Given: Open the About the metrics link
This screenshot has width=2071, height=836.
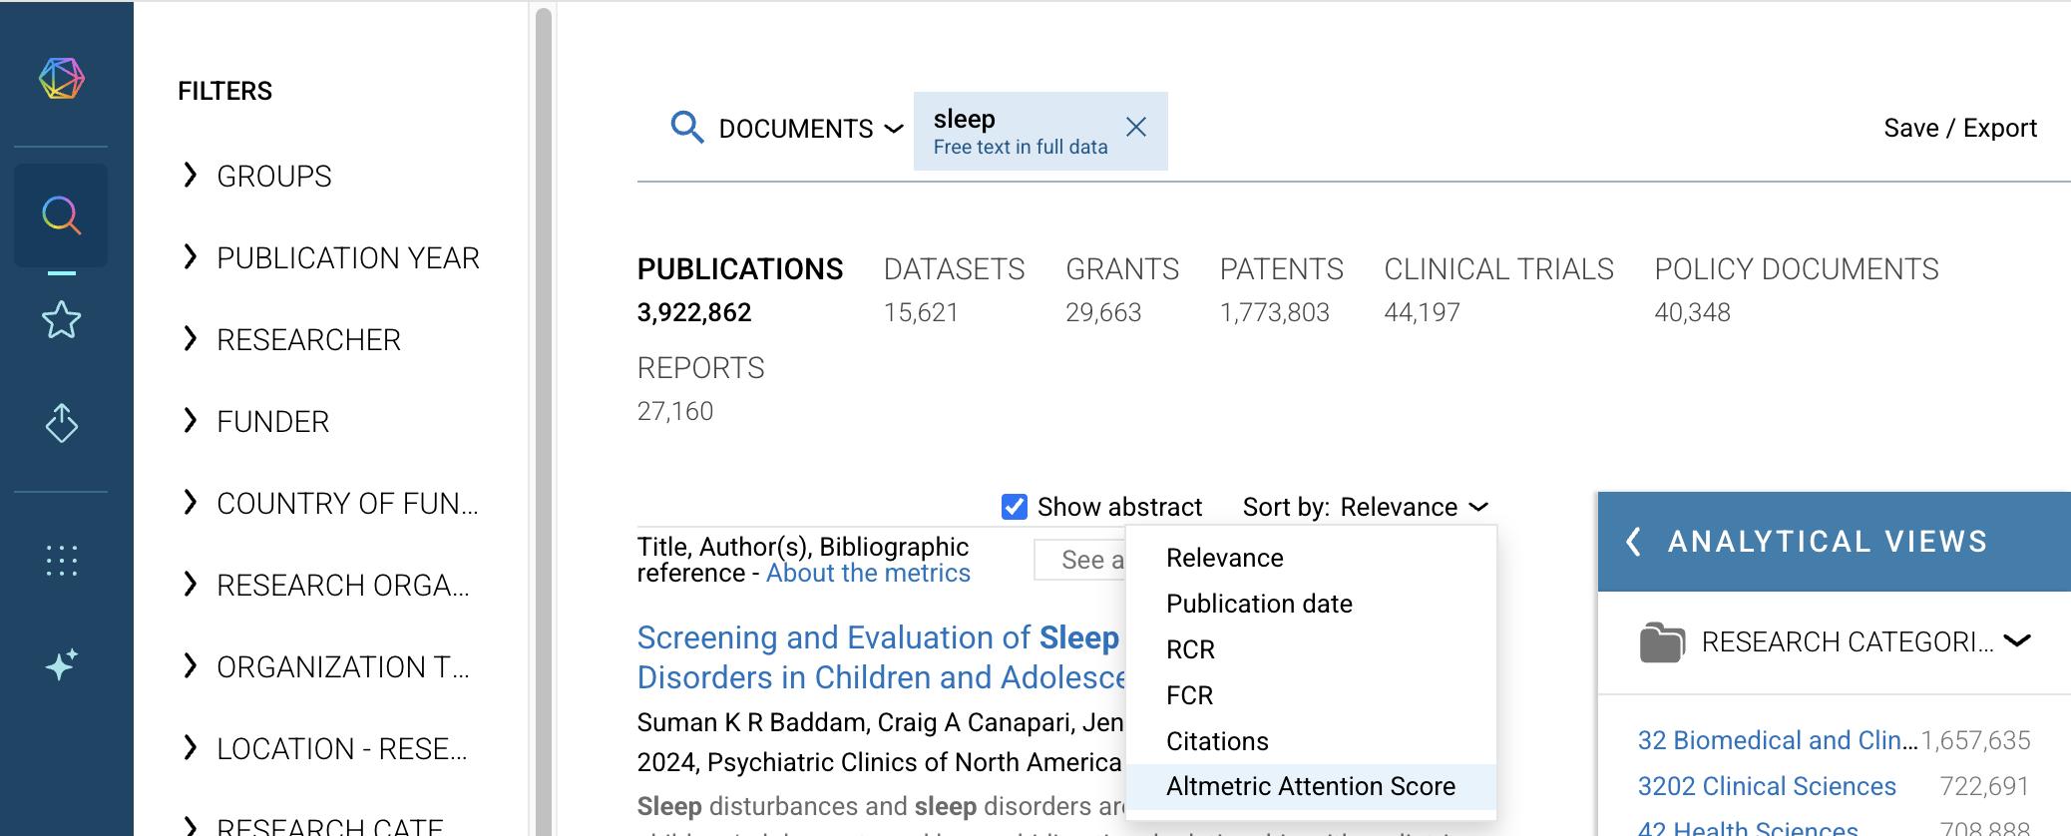Looking at the screenshot, I should point(868,574).
